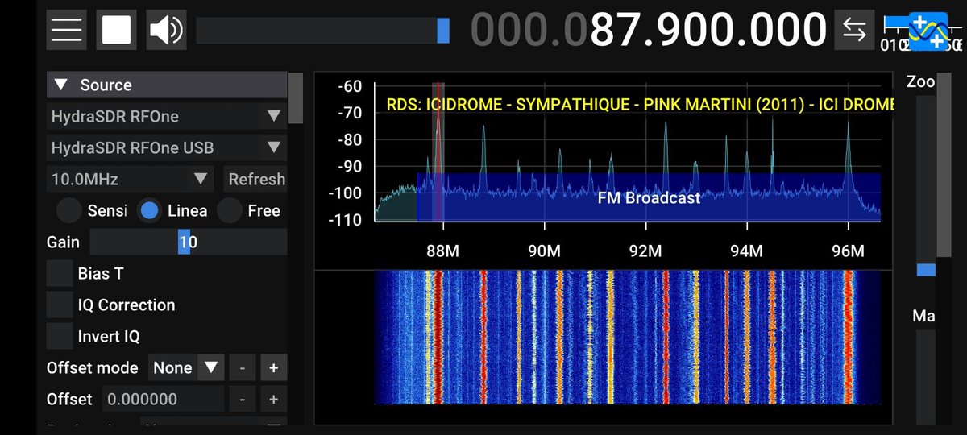
Task: Click the red VFO marker near 88M
Action: [x=438, y=151]
